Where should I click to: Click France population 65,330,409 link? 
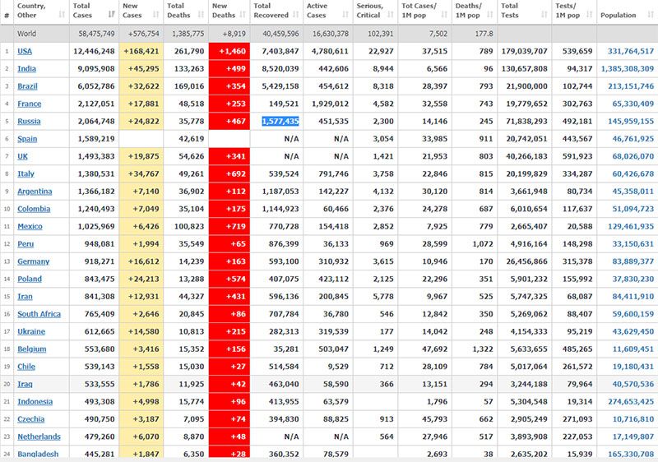(x=633, y=104)
